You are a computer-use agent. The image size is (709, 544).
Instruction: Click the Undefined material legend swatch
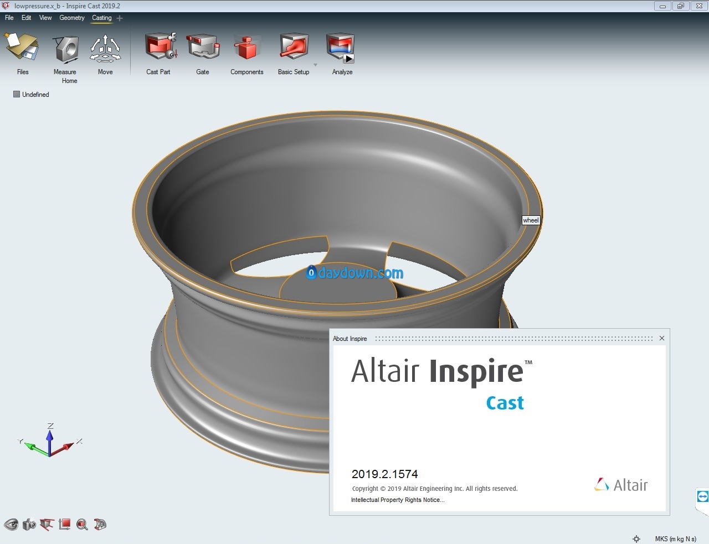coord(17,95)
